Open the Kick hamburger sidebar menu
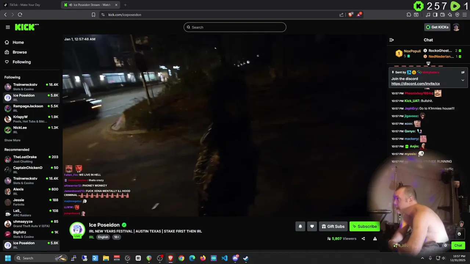This screenshot has height=264, width=470. tap(8, 27)
